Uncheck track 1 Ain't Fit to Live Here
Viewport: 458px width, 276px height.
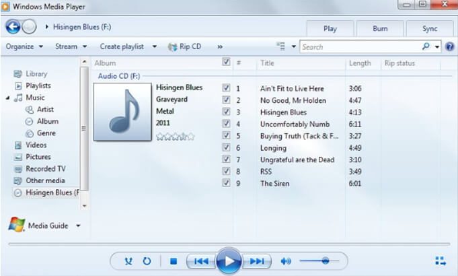coord(226,88)
